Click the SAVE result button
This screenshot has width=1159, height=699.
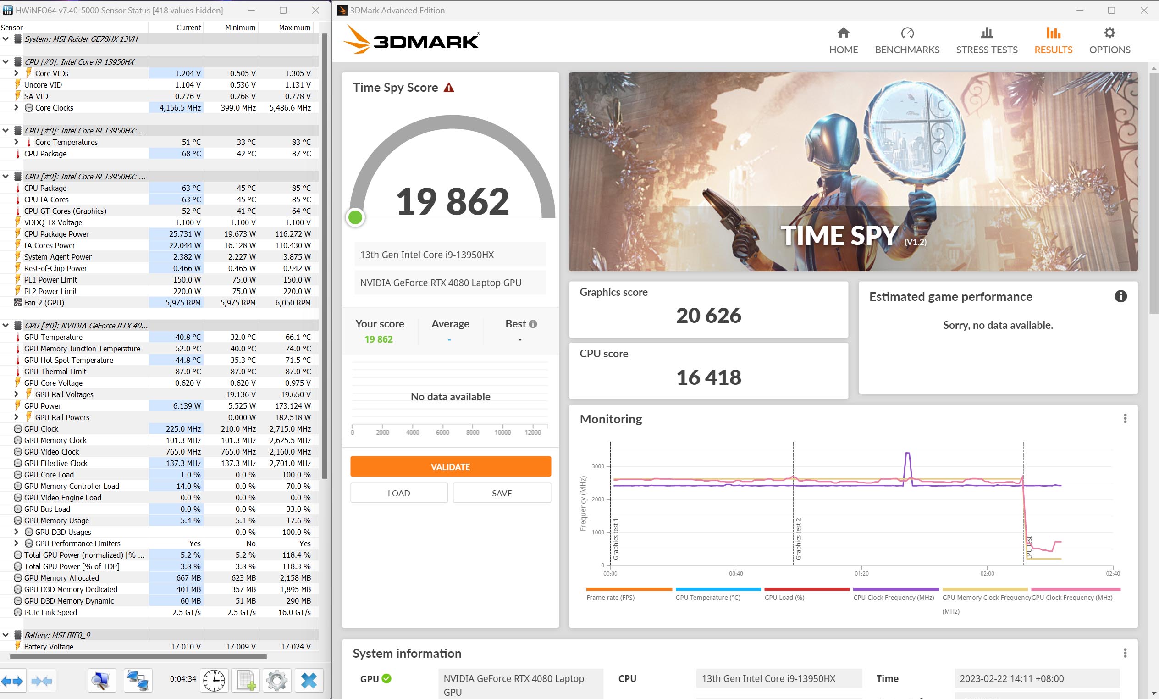pyautogui.click(x=502, y=493)
